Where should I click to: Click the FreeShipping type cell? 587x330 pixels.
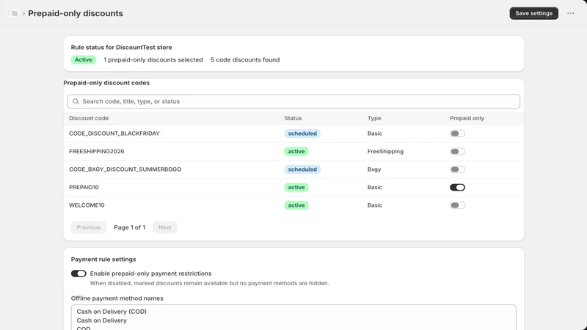pyautogui.click(x=385, y=152)
